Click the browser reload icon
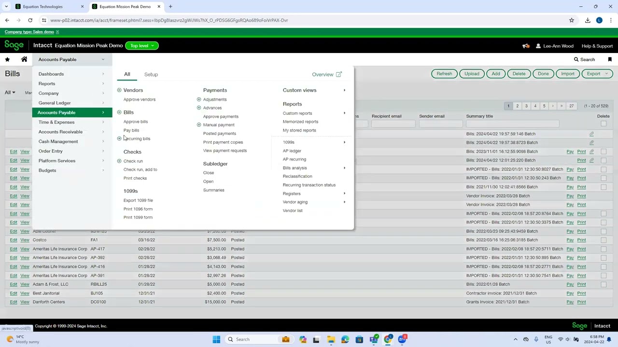 (30, 20)
